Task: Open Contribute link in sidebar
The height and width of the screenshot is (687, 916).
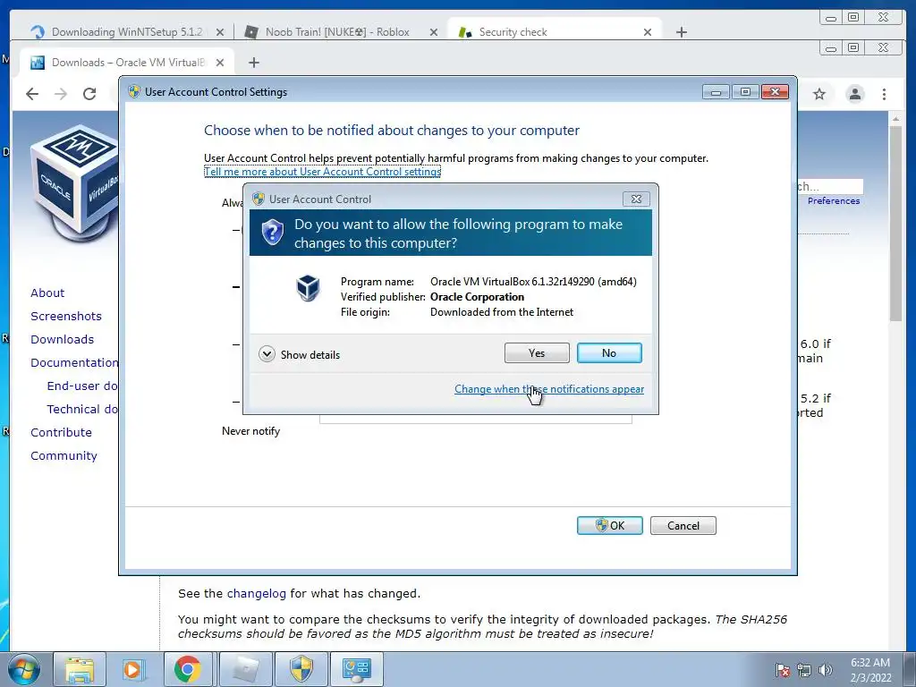Action: pos(62,432)
